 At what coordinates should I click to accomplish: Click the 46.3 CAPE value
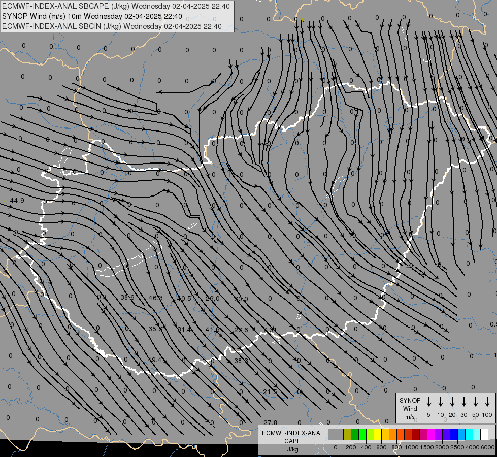(x=156, y=298)
